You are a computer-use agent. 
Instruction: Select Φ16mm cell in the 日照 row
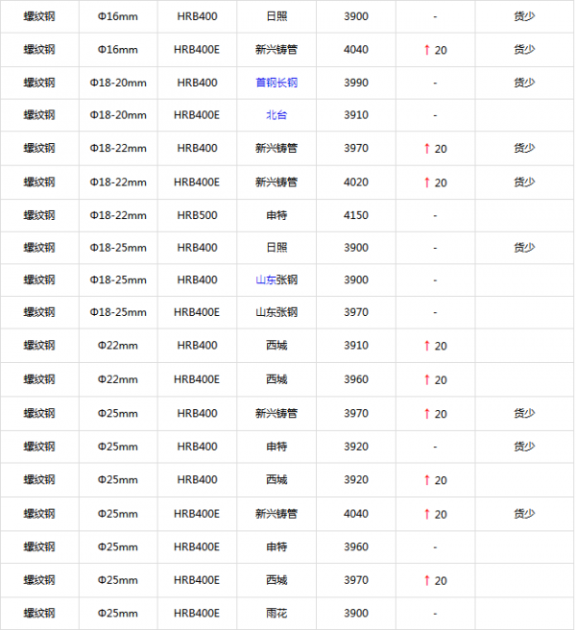[x=118, y=16]
